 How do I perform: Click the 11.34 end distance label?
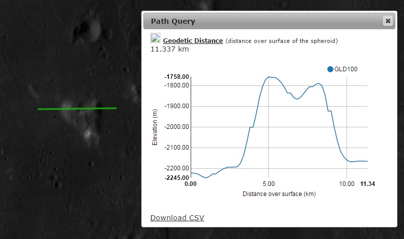pyautogui.click(x=367, y=184)
